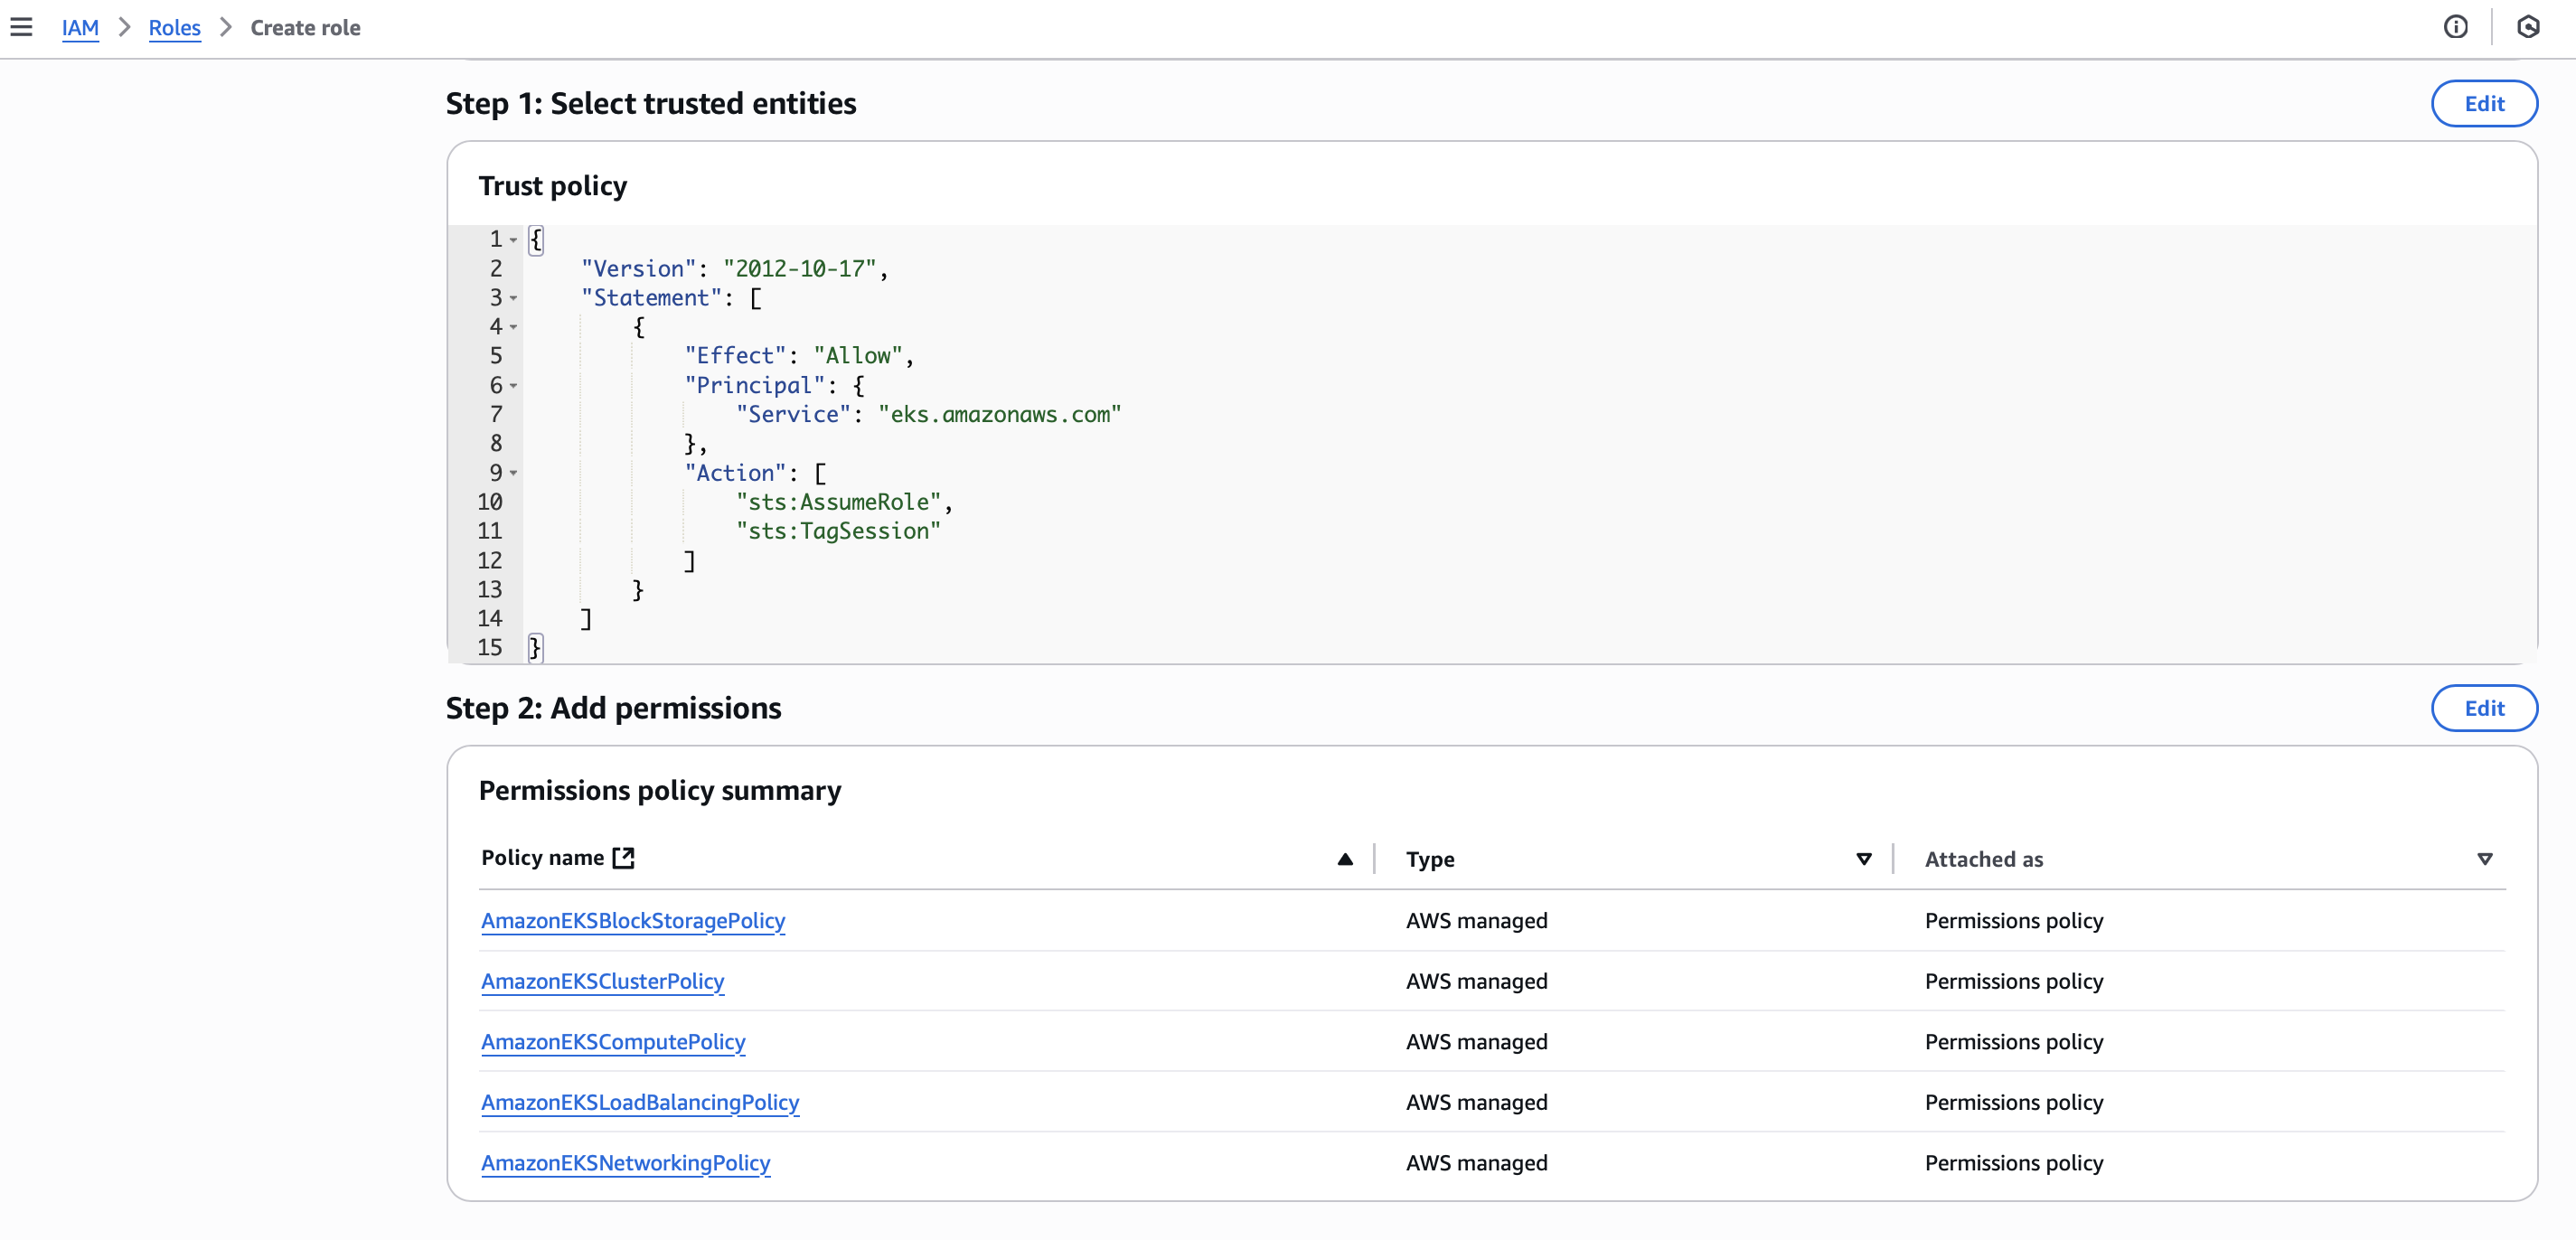Sort by Policy name ascending arrow

click(x=1345, y=859)
